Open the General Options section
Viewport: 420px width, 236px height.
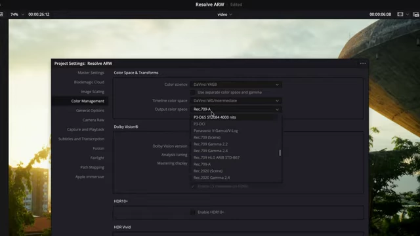[x=90, y=111]
